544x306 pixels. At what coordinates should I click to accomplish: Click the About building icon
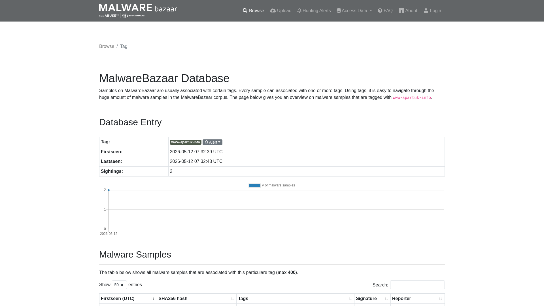point(401,11)
